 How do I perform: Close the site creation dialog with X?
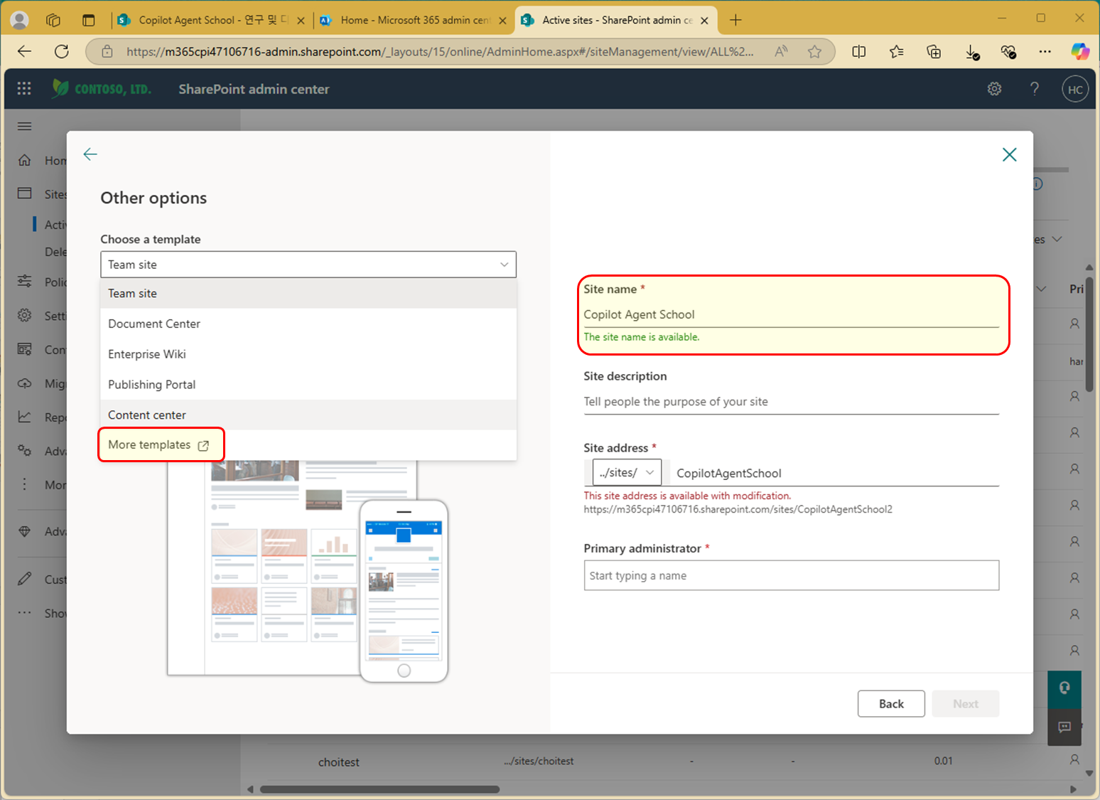(1009, 154)
